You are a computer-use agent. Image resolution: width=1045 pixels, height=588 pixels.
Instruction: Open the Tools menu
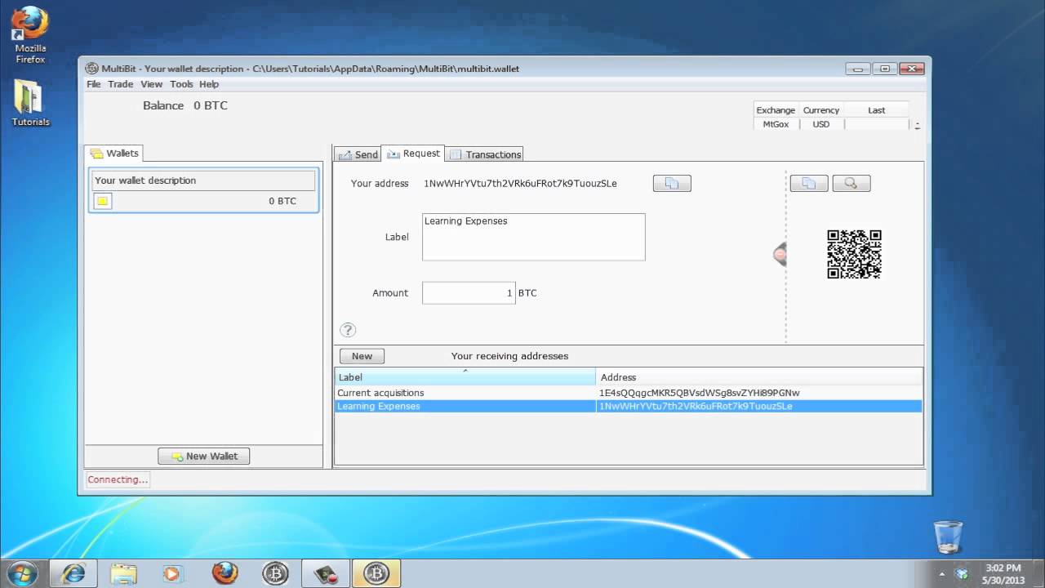[x=181, y=84]
